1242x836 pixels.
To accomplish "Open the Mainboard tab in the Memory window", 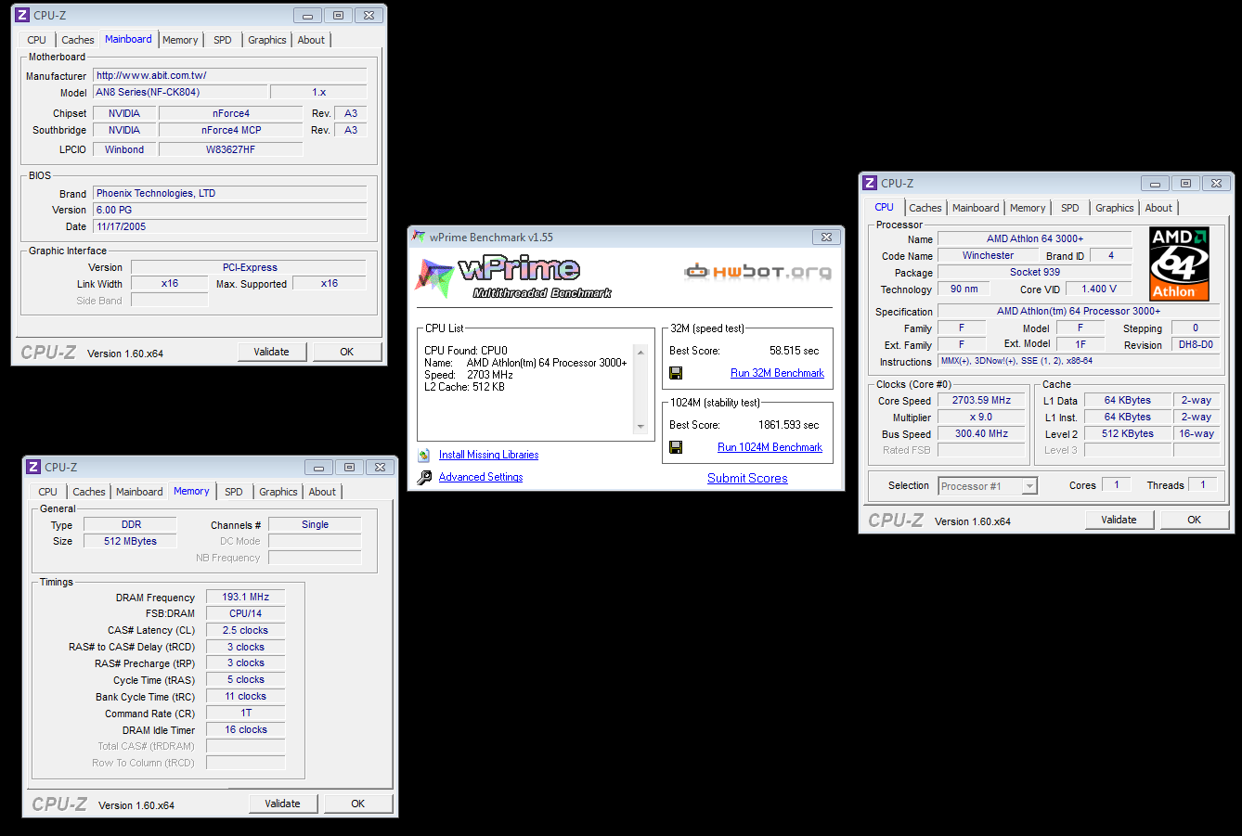I will click(x=139, y=492).
